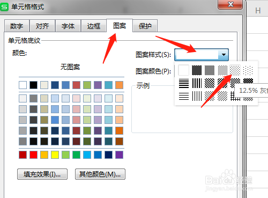Viewport: 268px width, 198px height.
Task: Click the green WPS icon in title bar
Action: pyautogui.click(x=4, y=7)
